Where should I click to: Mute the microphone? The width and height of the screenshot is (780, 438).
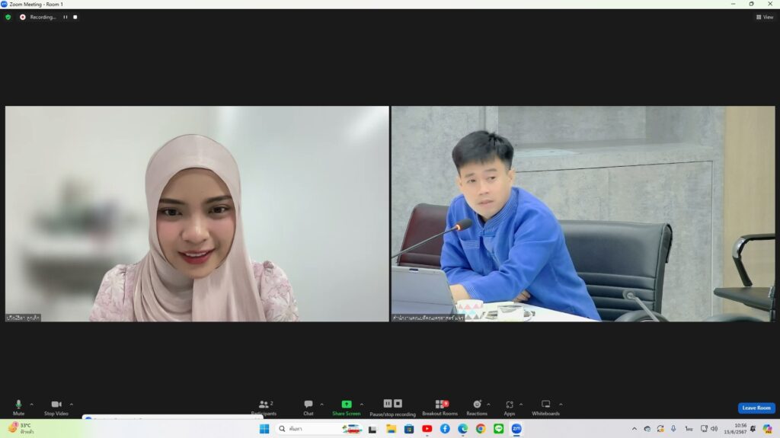click(18, 408)
